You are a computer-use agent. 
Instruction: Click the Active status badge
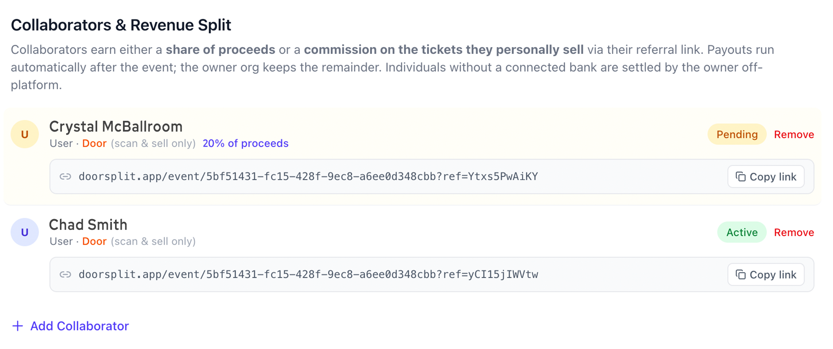(742, 232)
